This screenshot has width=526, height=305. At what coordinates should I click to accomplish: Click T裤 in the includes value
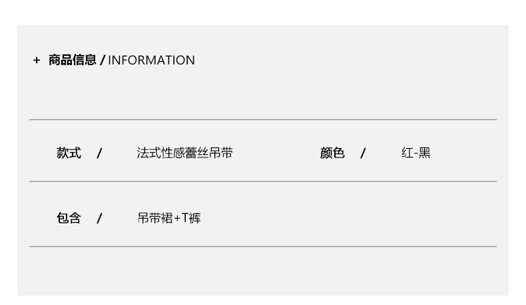point(191,218)
